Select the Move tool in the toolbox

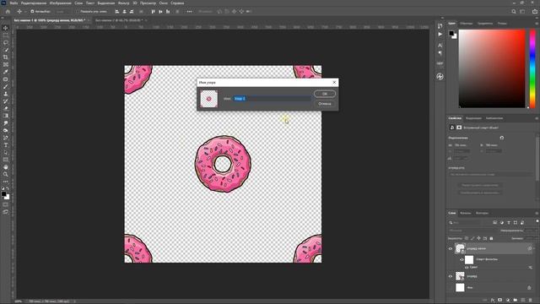6,28
